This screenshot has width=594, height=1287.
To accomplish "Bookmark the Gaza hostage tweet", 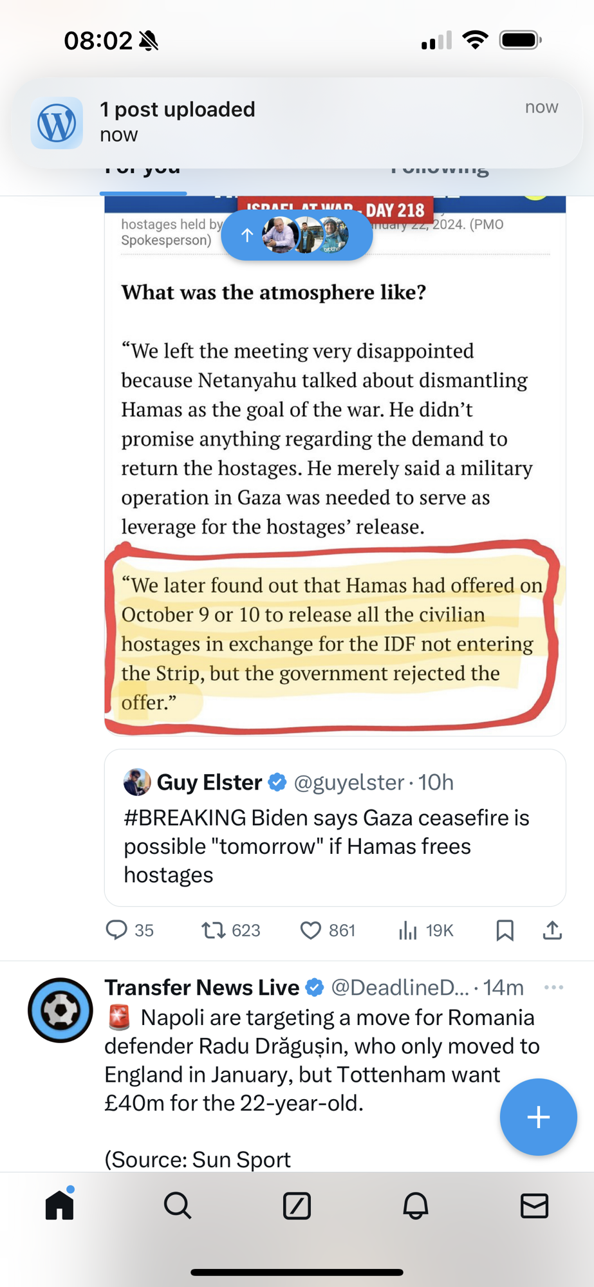I will point(505,931).
